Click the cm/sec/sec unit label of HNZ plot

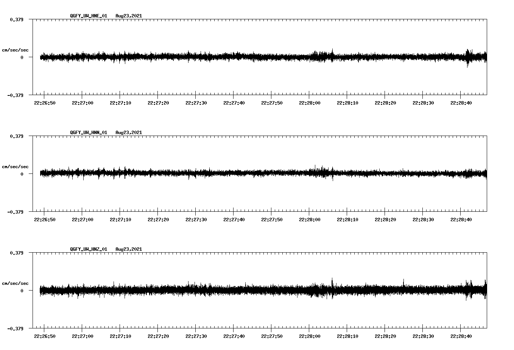[x=15, y=283]
